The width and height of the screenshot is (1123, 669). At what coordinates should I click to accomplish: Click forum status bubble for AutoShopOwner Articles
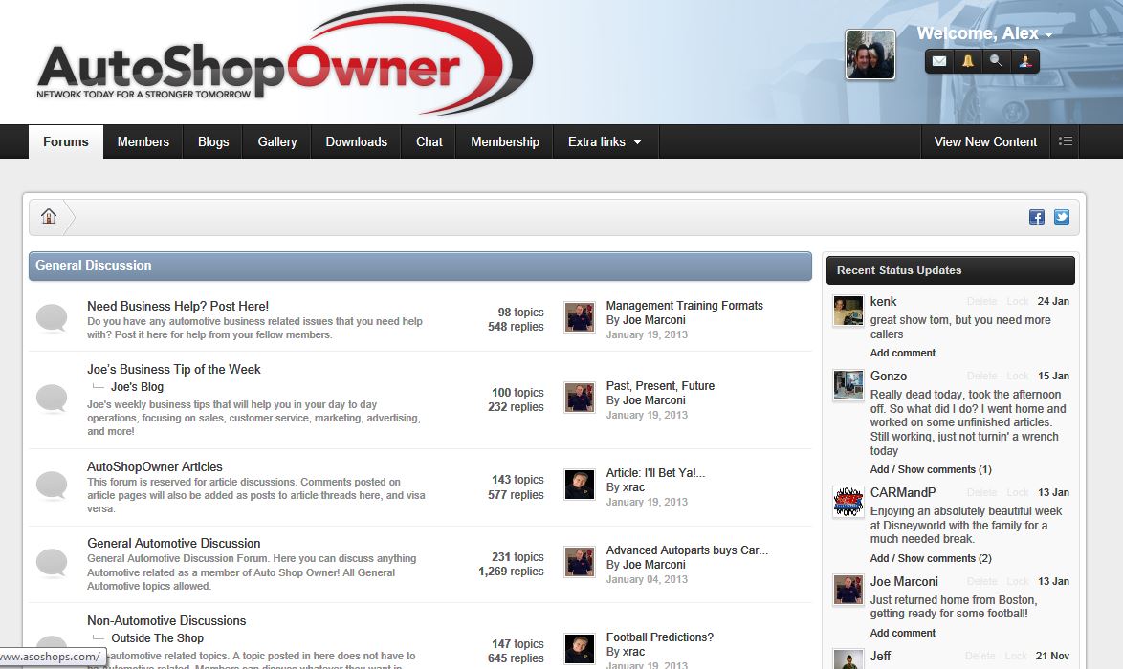(x=52, y=486)
